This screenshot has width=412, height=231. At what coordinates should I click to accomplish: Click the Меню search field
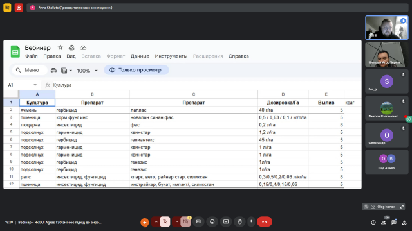30,70
